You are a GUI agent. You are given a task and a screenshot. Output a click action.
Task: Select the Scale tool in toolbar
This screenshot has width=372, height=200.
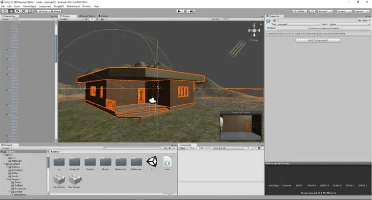point(24,11)
